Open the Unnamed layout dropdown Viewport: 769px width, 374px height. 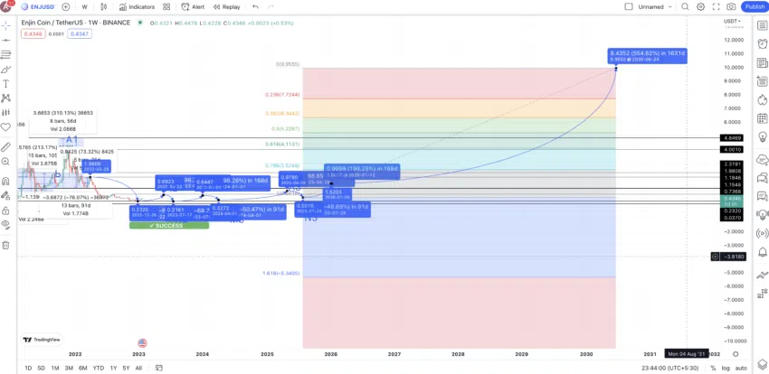coord(655,7)
